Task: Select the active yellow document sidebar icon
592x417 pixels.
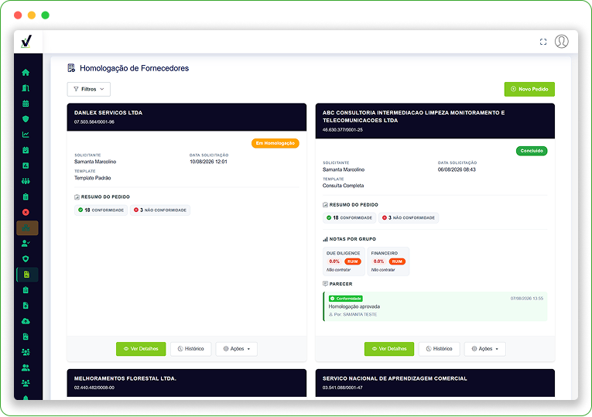Action: tap(27, 275)
